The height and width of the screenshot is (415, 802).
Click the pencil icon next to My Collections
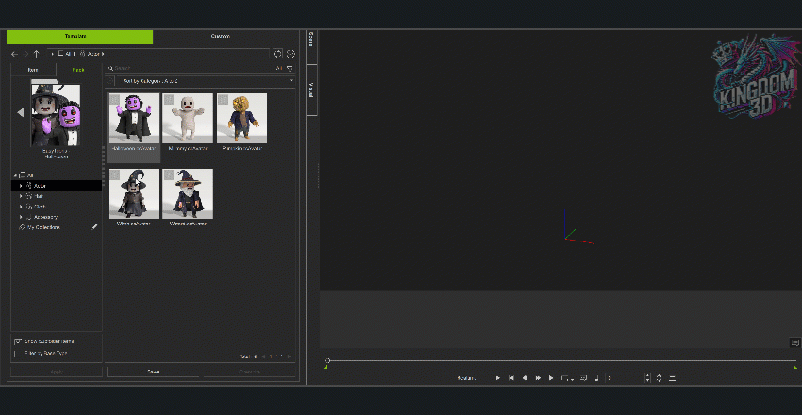[x=94, y=227]
